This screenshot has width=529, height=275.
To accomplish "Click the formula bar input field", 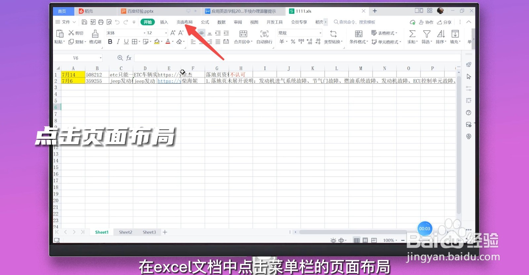I will click(x=297, y=58).
